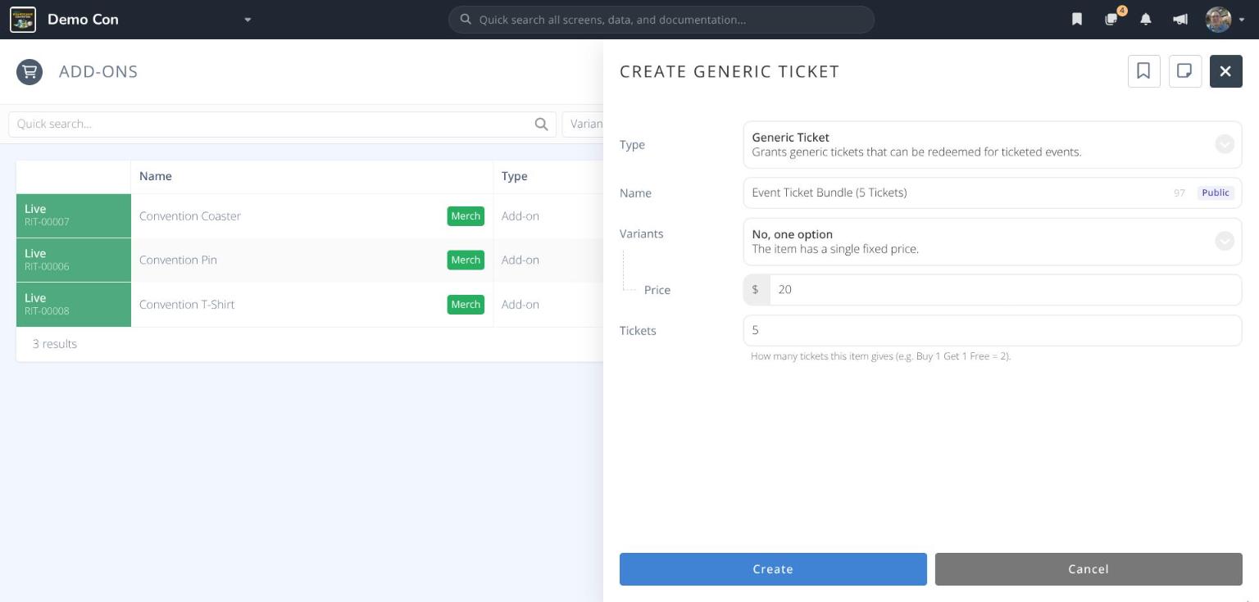This screenshot has width=1259, height=602.
Task: Click the Create button
Action: [773, 569]
